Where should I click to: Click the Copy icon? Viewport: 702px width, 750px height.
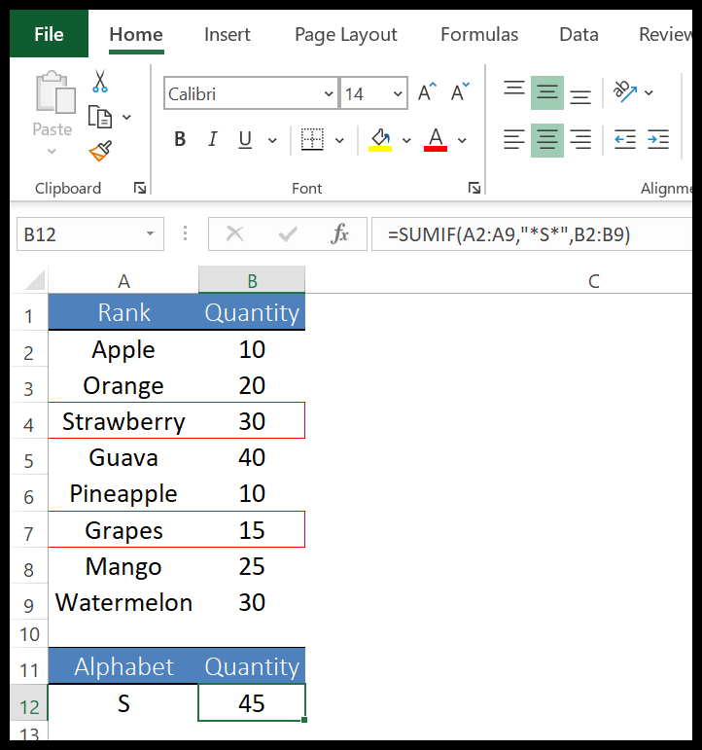pyautogui.click(x=100, y=117)
